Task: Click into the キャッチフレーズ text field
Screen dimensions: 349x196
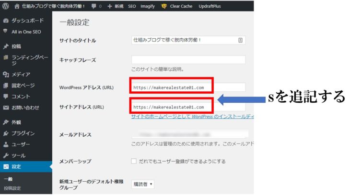Action: point(188,60)
